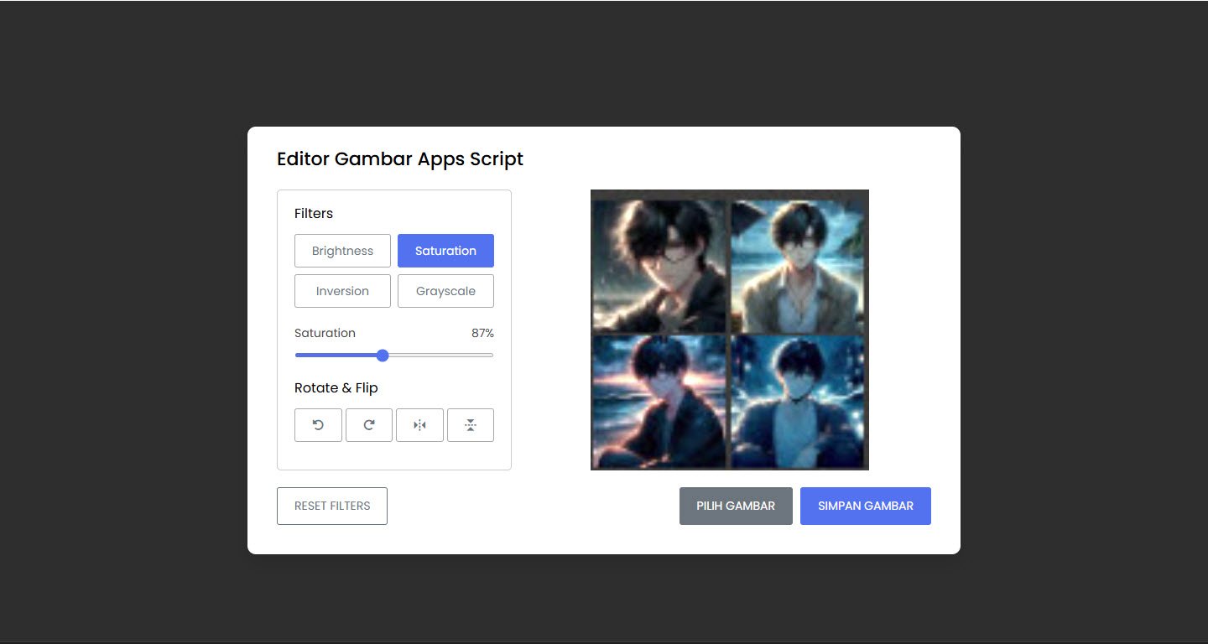This screenshot has width=1208, height=644.
Task: Click the 87% saturation value
Action: tap(482, 333)
